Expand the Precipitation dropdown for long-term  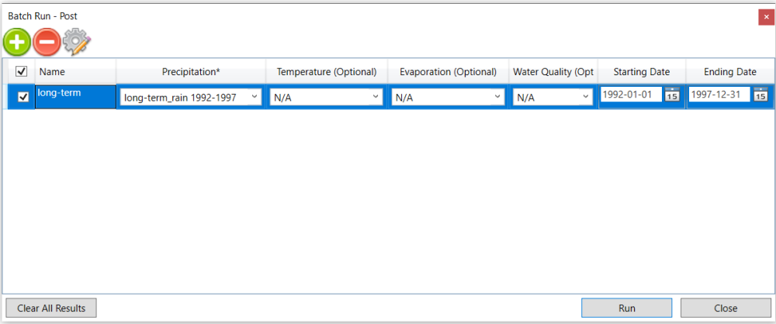click(191, 98)
